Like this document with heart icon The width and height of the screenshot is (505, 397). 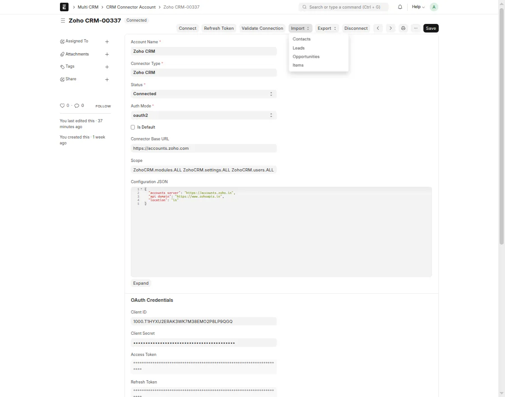tap(62, 106)
